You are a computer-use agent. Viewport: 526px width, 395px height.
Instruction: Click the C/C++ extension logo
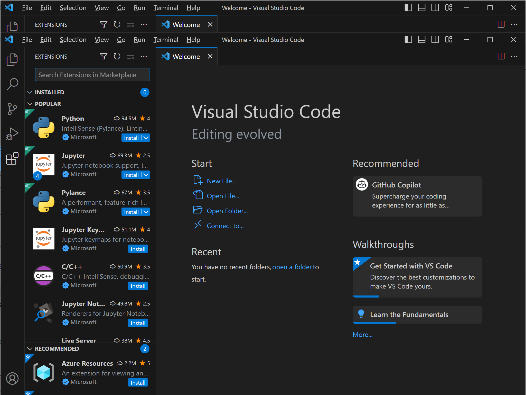coord(44,276)
